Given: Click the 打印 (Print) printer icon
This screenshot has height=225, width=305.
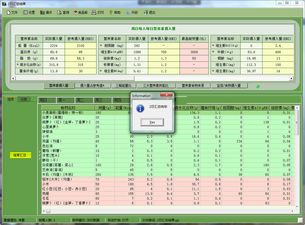Looking at the screenshot, I should point(94,12).
